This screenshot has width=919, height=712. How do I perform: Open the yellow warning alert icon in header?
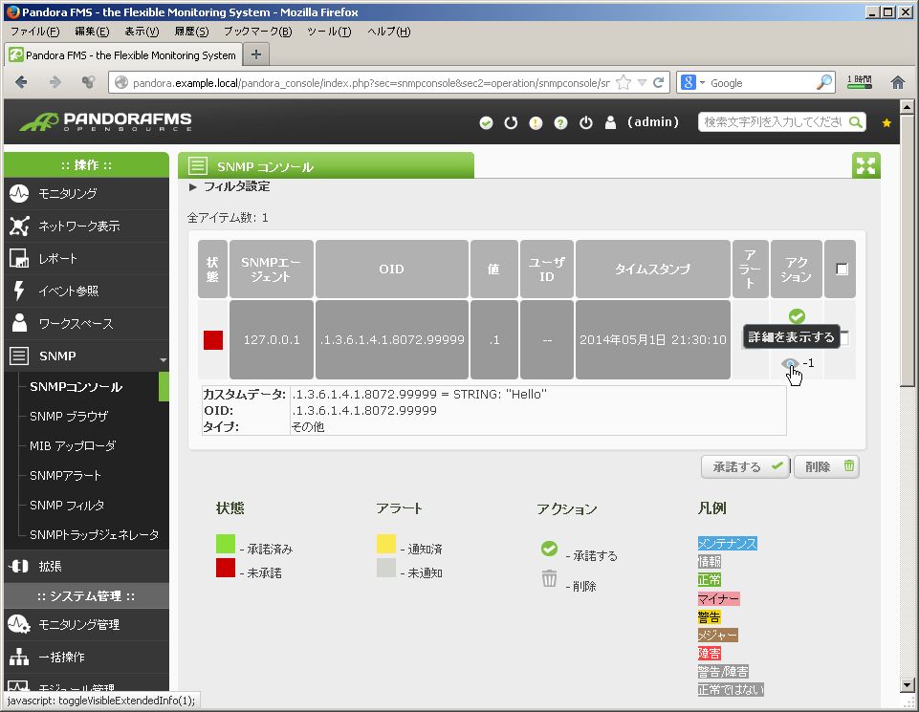536,123
